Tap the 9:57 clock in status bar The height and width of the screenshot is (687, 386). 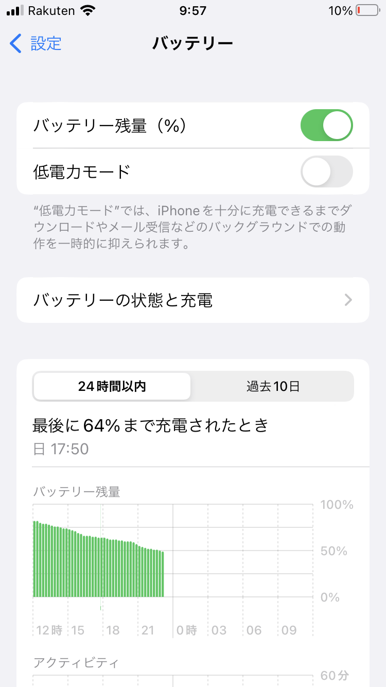[193, 11]
